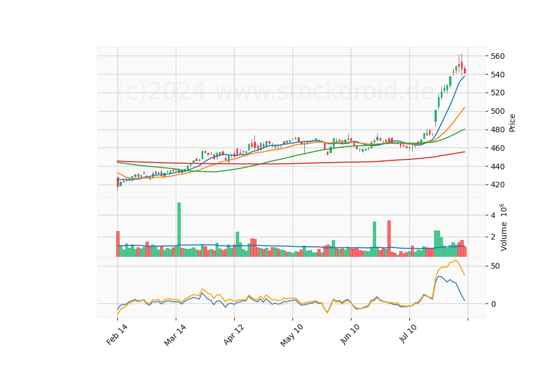Click the 520 price axis label
Image resolution: width=539 pixels, height=387 pixels.
(x=497, y=93)
